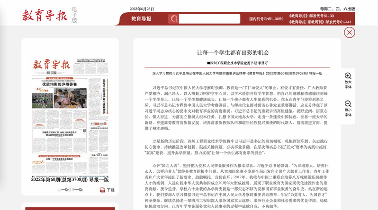This screenshot has width=378, height=210.
Task: Open 教育导报 item in red navigation bar
Action: pos(141,19)
